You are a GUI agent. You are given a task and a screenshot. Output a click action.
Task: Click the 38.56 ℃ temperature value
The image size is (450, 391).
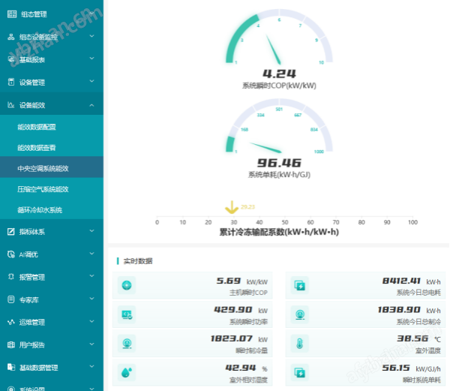412,338
